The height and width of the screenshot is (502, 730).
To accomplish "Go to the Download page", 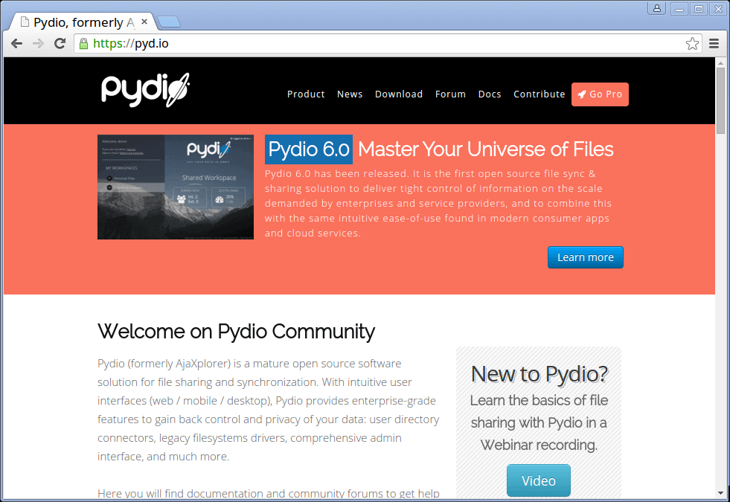I will click(399, 94).
